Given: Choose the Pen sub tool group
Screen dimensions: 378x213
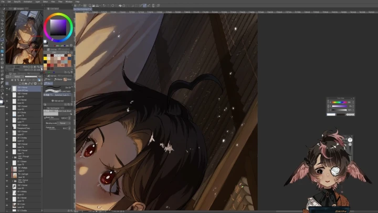Looking at the screenshot, I should (x=48, y=79).
